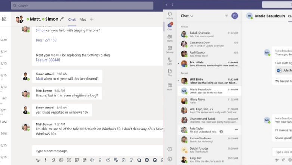The width and height of the screenshot is (292, 165).
Task: Go forward with the right arrow in right window
Action: tap(173, 4)
